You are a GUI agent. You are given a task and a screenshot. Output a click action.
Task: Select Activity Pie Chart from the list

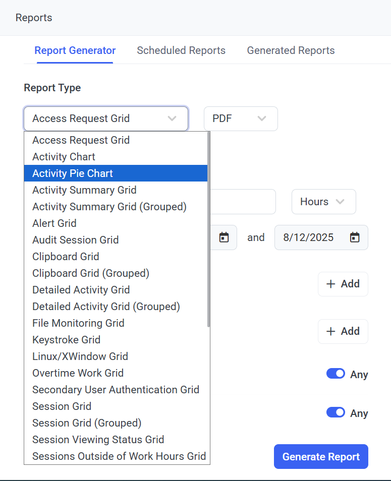tap(73, 173)
